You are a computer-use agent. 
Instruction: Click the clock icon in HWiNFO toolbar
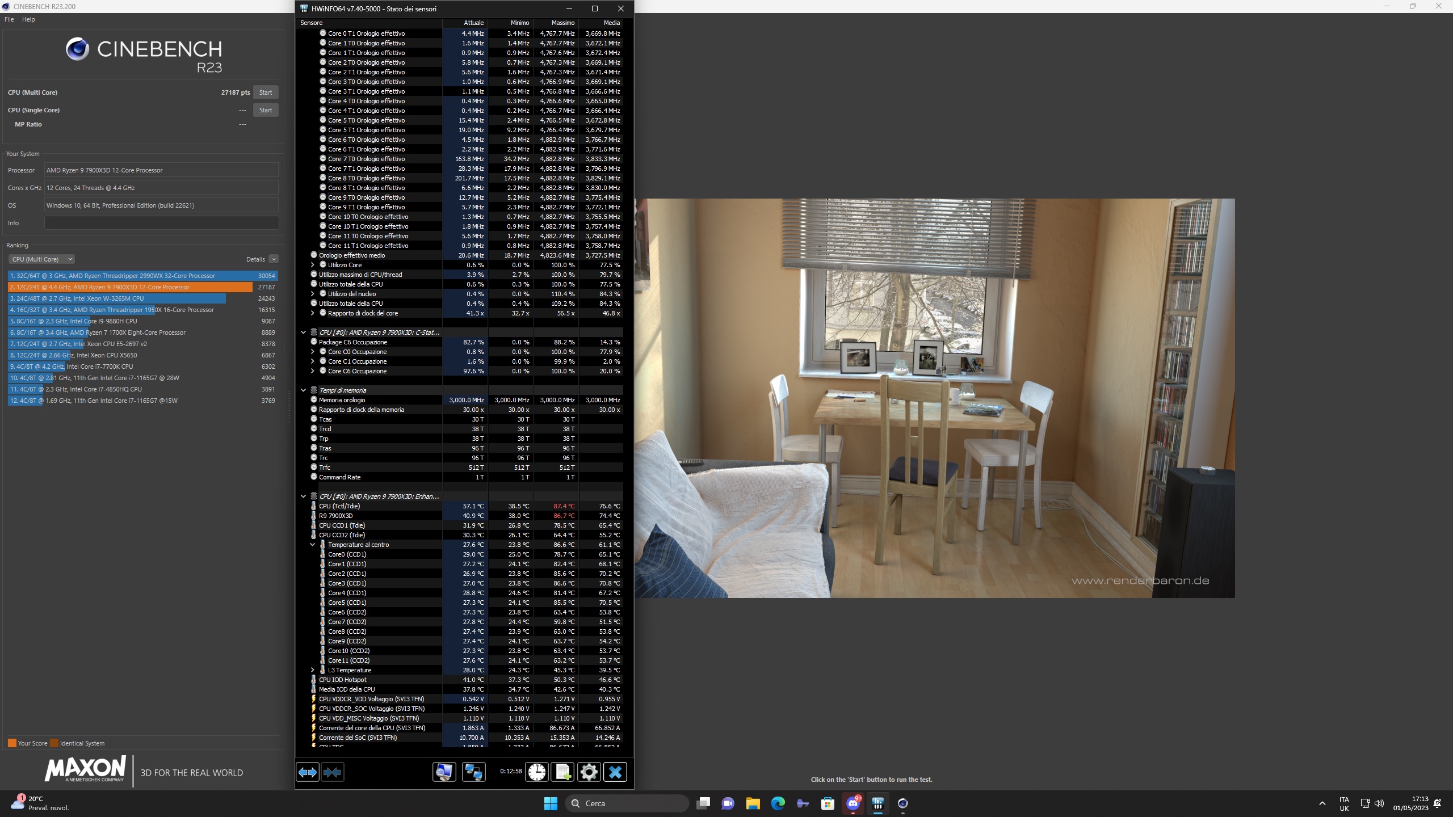click(x=536, y=772)
